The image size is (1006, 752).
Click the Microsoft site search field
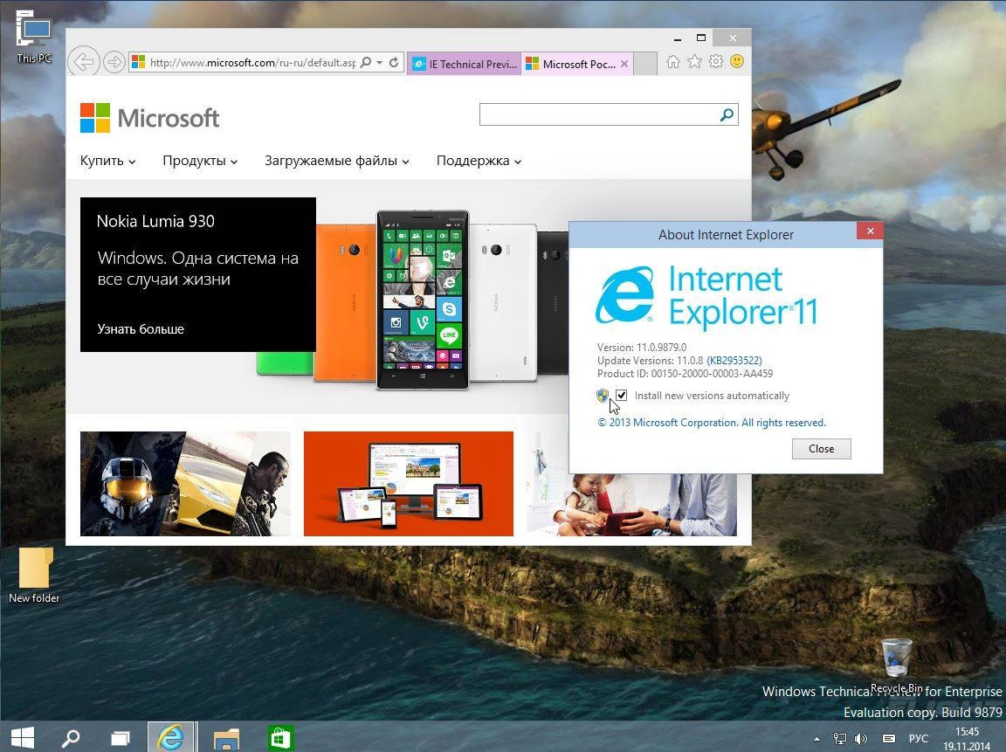tap(598, 115)
